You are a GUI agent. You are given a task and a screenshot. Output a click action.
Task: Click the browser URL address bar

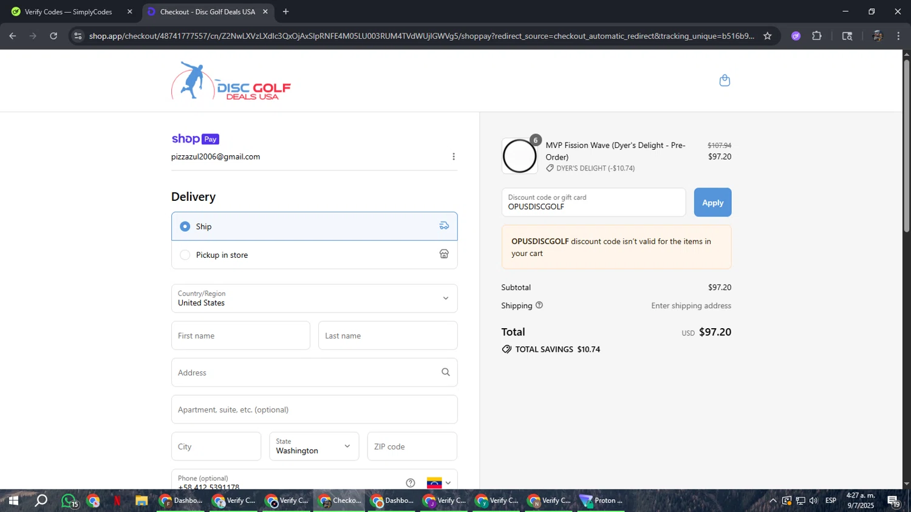[x=421, y=36]
